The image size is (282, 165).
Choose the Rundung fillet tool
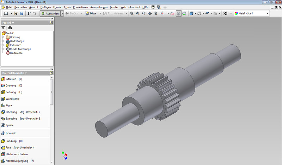tap(11, 141)
